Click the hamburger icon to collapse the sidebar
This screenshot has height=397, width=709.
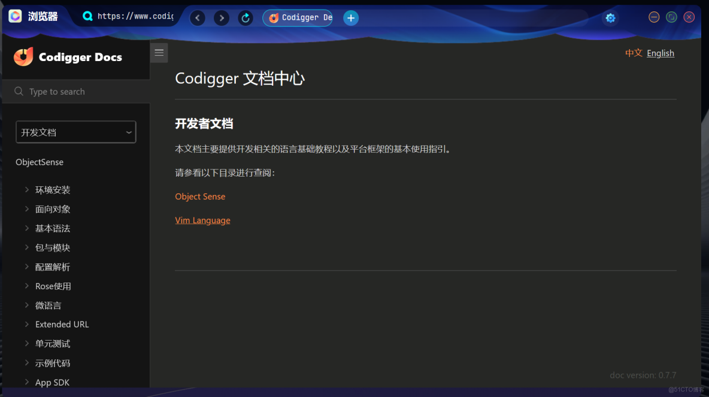159,52
